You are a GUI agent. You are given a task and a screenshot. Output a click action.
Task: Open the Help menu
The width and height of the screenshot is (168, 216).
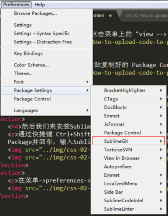40,5
